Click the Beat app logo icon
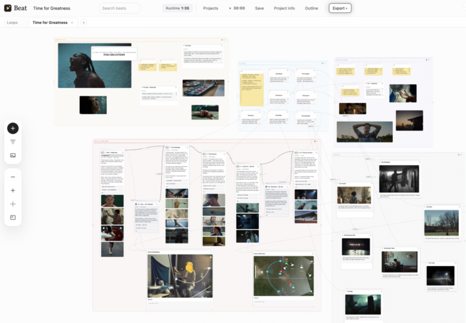Screen dimensions: 466x323 click(8, 8)
